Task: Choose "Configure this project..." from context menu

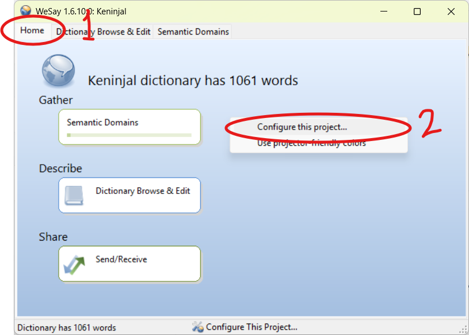Action: (x=302, y=127)
